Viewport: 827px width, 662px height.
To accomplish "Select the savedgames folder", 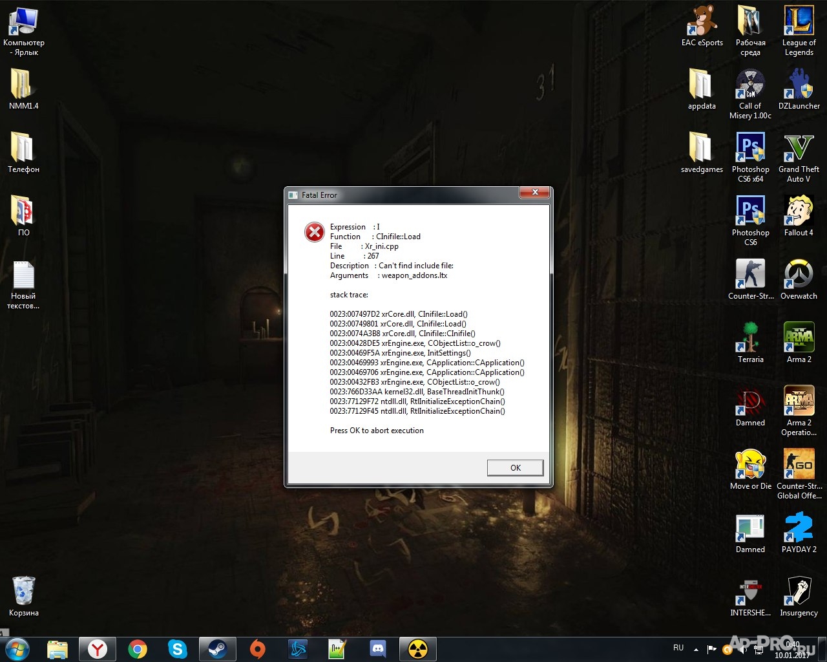I will tap(702, 153).
